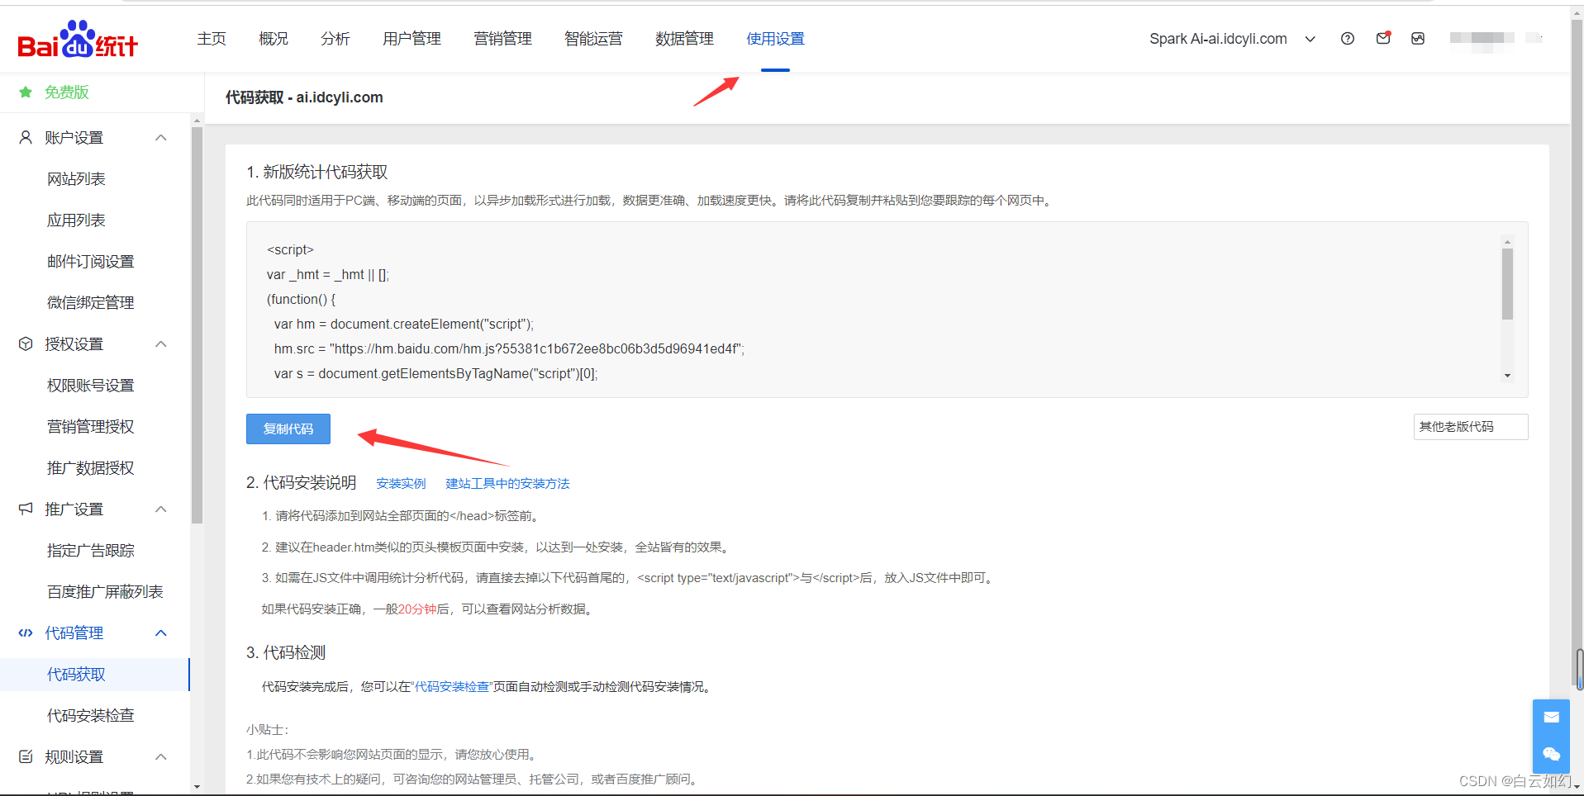Collapse the 规则设置 section chevron
The height and width of the screenshot is (796, 1584).
tap(161, 757)
